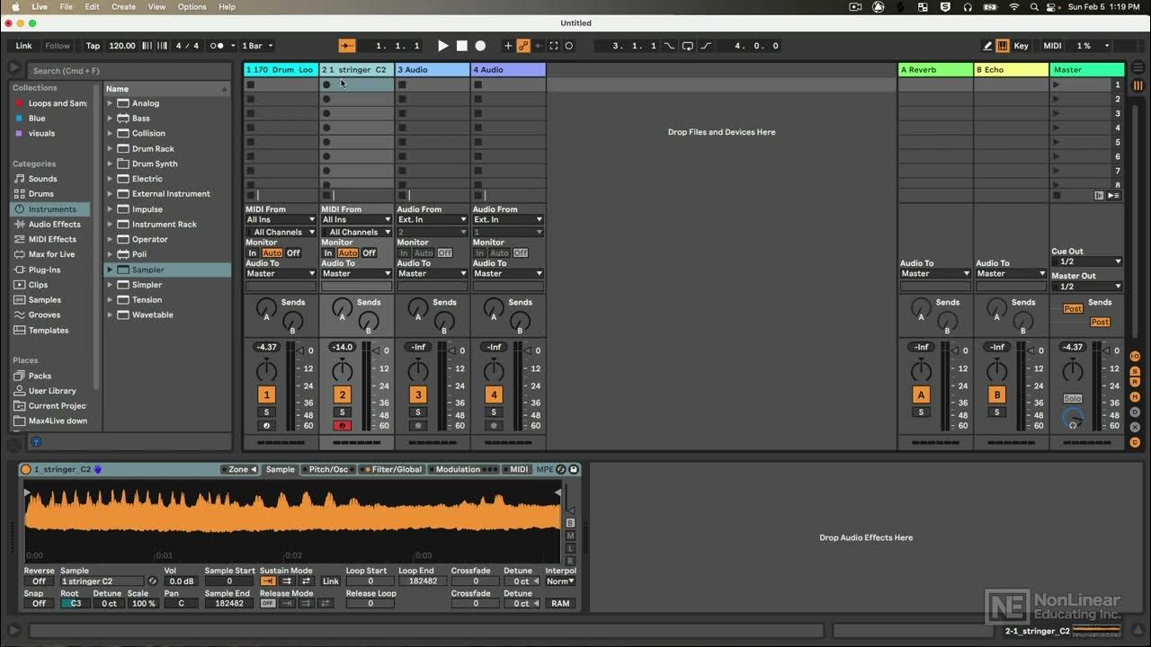Click the Wi-Fi icon in the menu bar
The height and width of the screenshot is (647, 1151).
click(1014, 6)
